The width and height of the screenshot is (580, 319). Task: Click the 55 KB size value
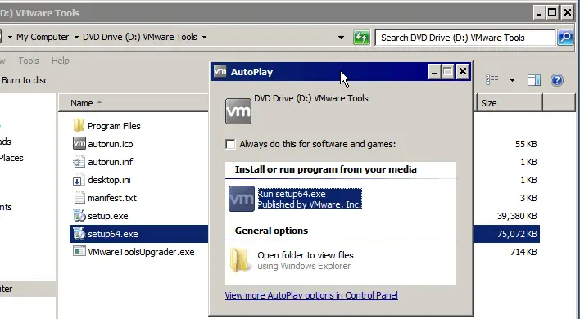click(x=526, y=144)
